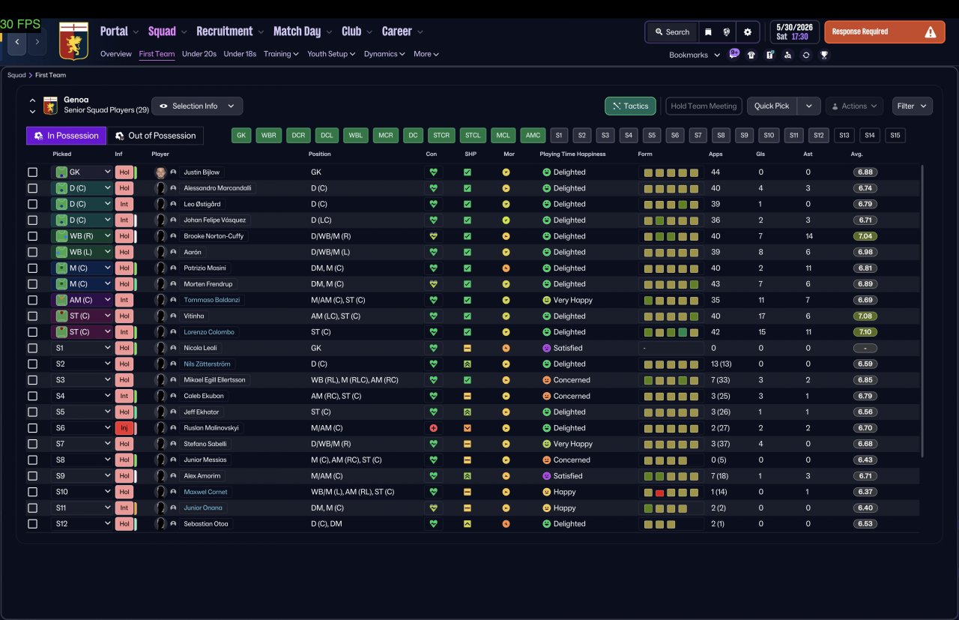Click Alex Amorim's purple satisfied face icon
This screenshot has height=620, width=959.
click(x=547, y=476)
